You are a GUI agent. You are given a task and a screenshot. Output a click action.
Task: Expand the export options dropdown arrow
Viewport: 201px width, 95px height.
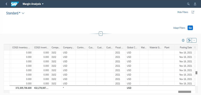tap(194, 40)
